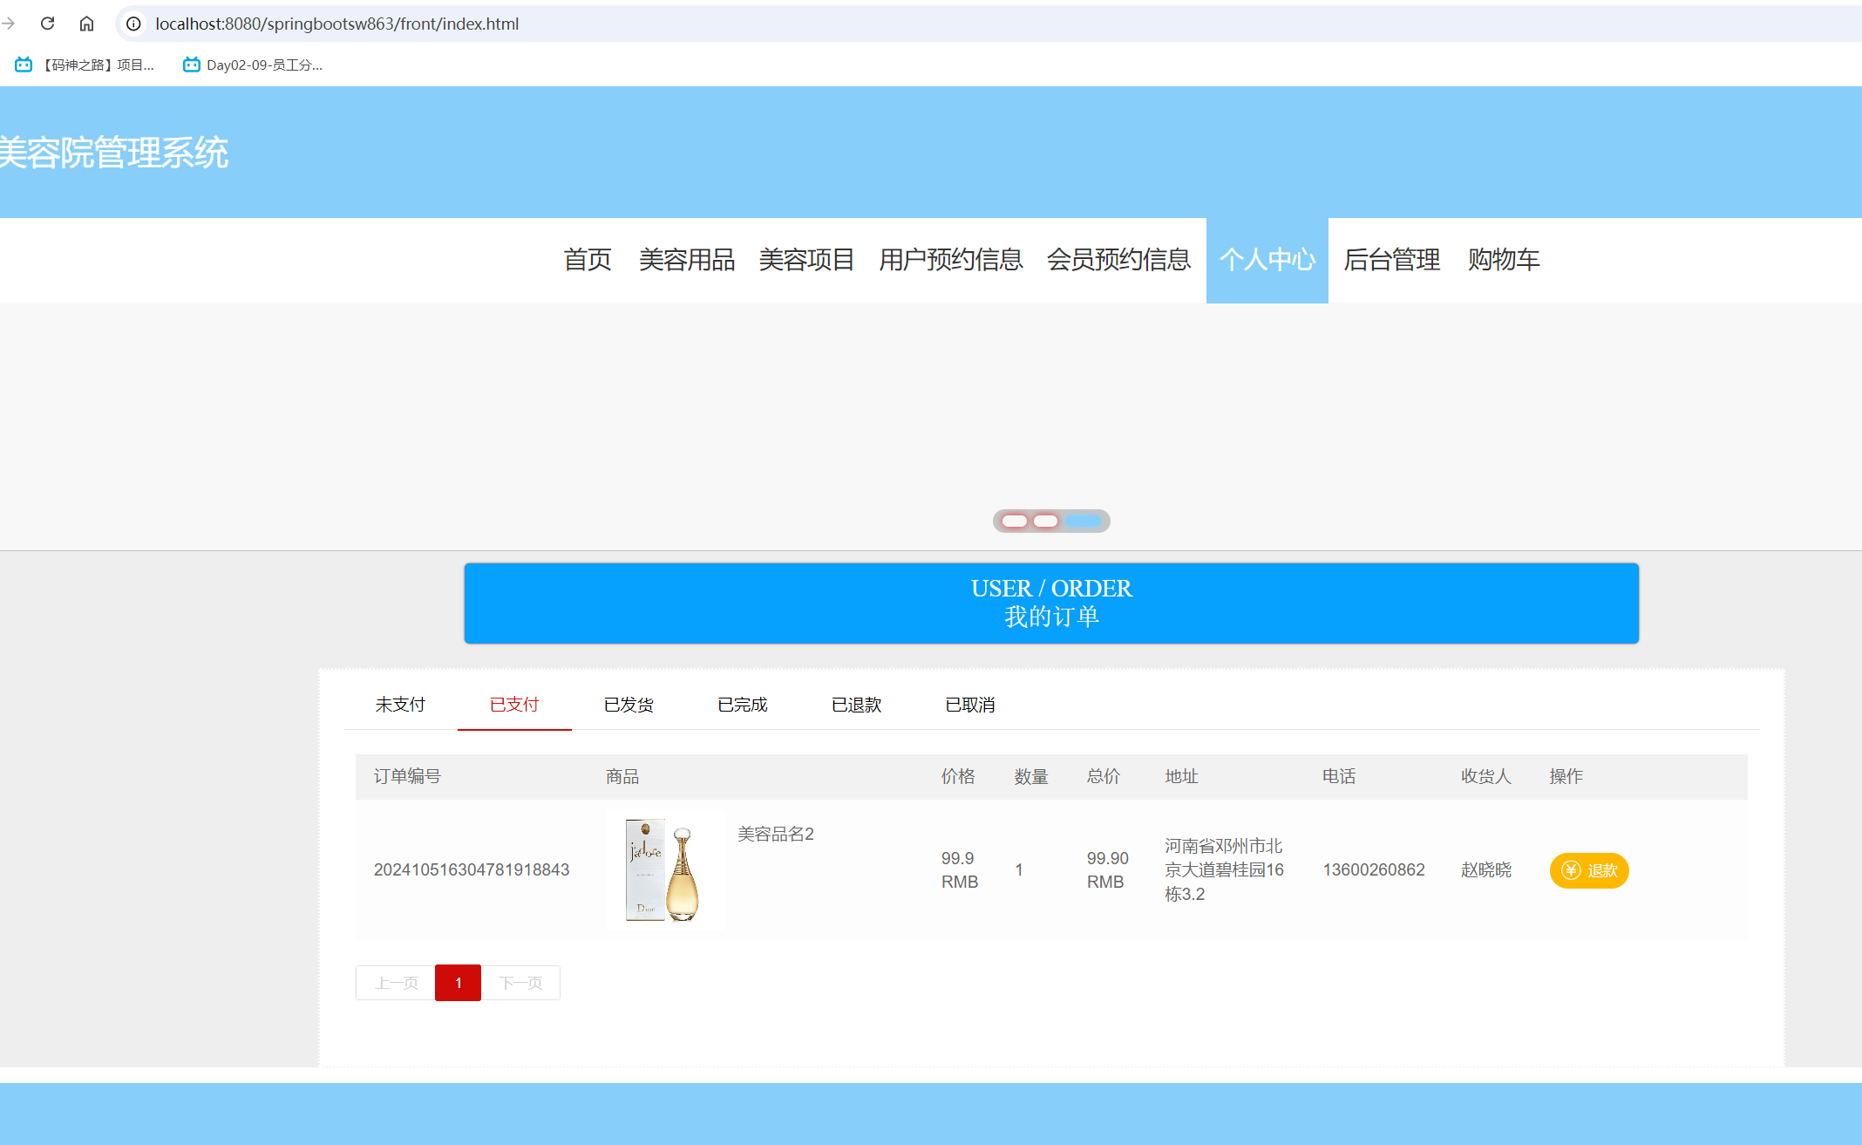Open 首页 from the navigation menu
This screenshot has height=1145, width=1862.
point(587,260)
